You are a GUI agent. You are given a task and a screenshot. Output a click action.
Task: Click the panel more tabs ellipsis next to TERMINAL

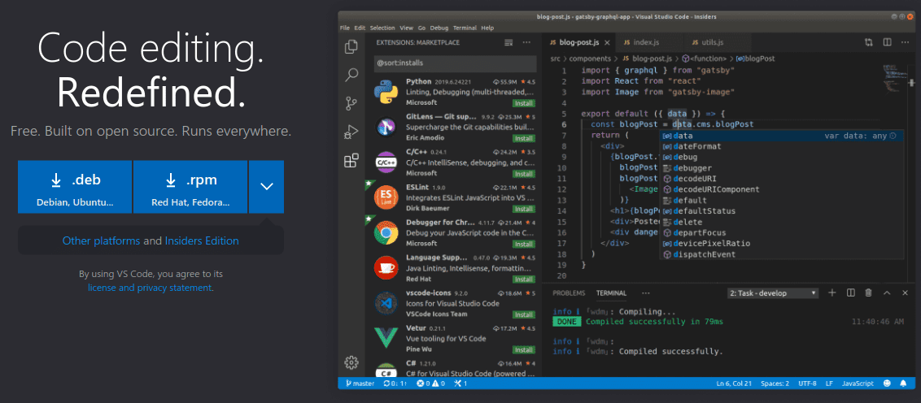pos(645,292)
